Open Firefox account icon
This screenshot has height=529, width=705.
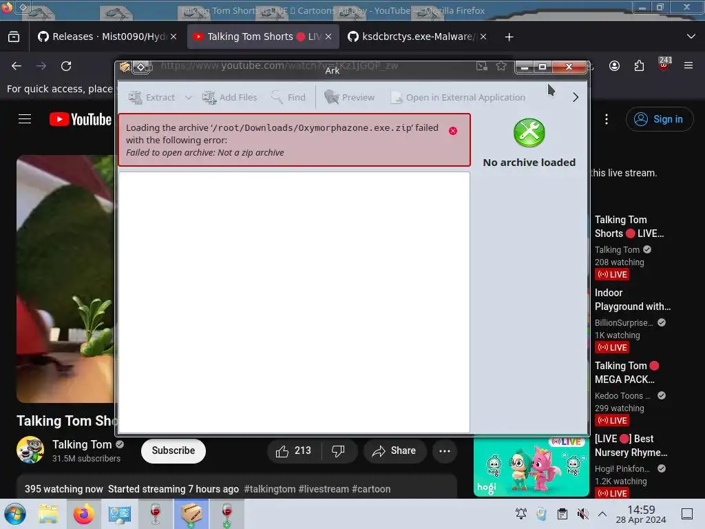click(614, 66)
